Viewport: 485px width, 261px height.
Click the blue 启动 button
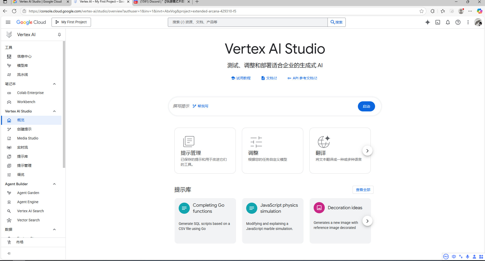366,106
